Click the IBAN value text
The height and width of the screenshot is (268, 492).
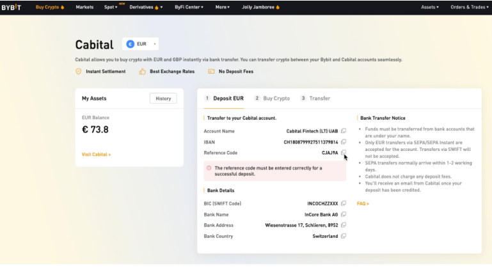[x=311, y=142]
